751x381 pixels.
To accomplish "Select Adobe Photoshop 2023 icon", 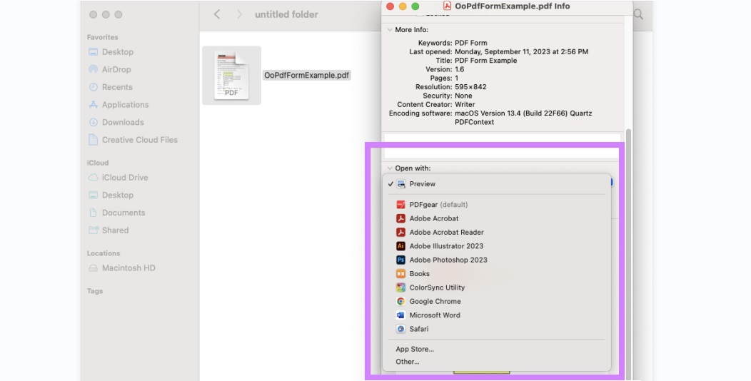I will pyautogui.click(x=400, y=260).
